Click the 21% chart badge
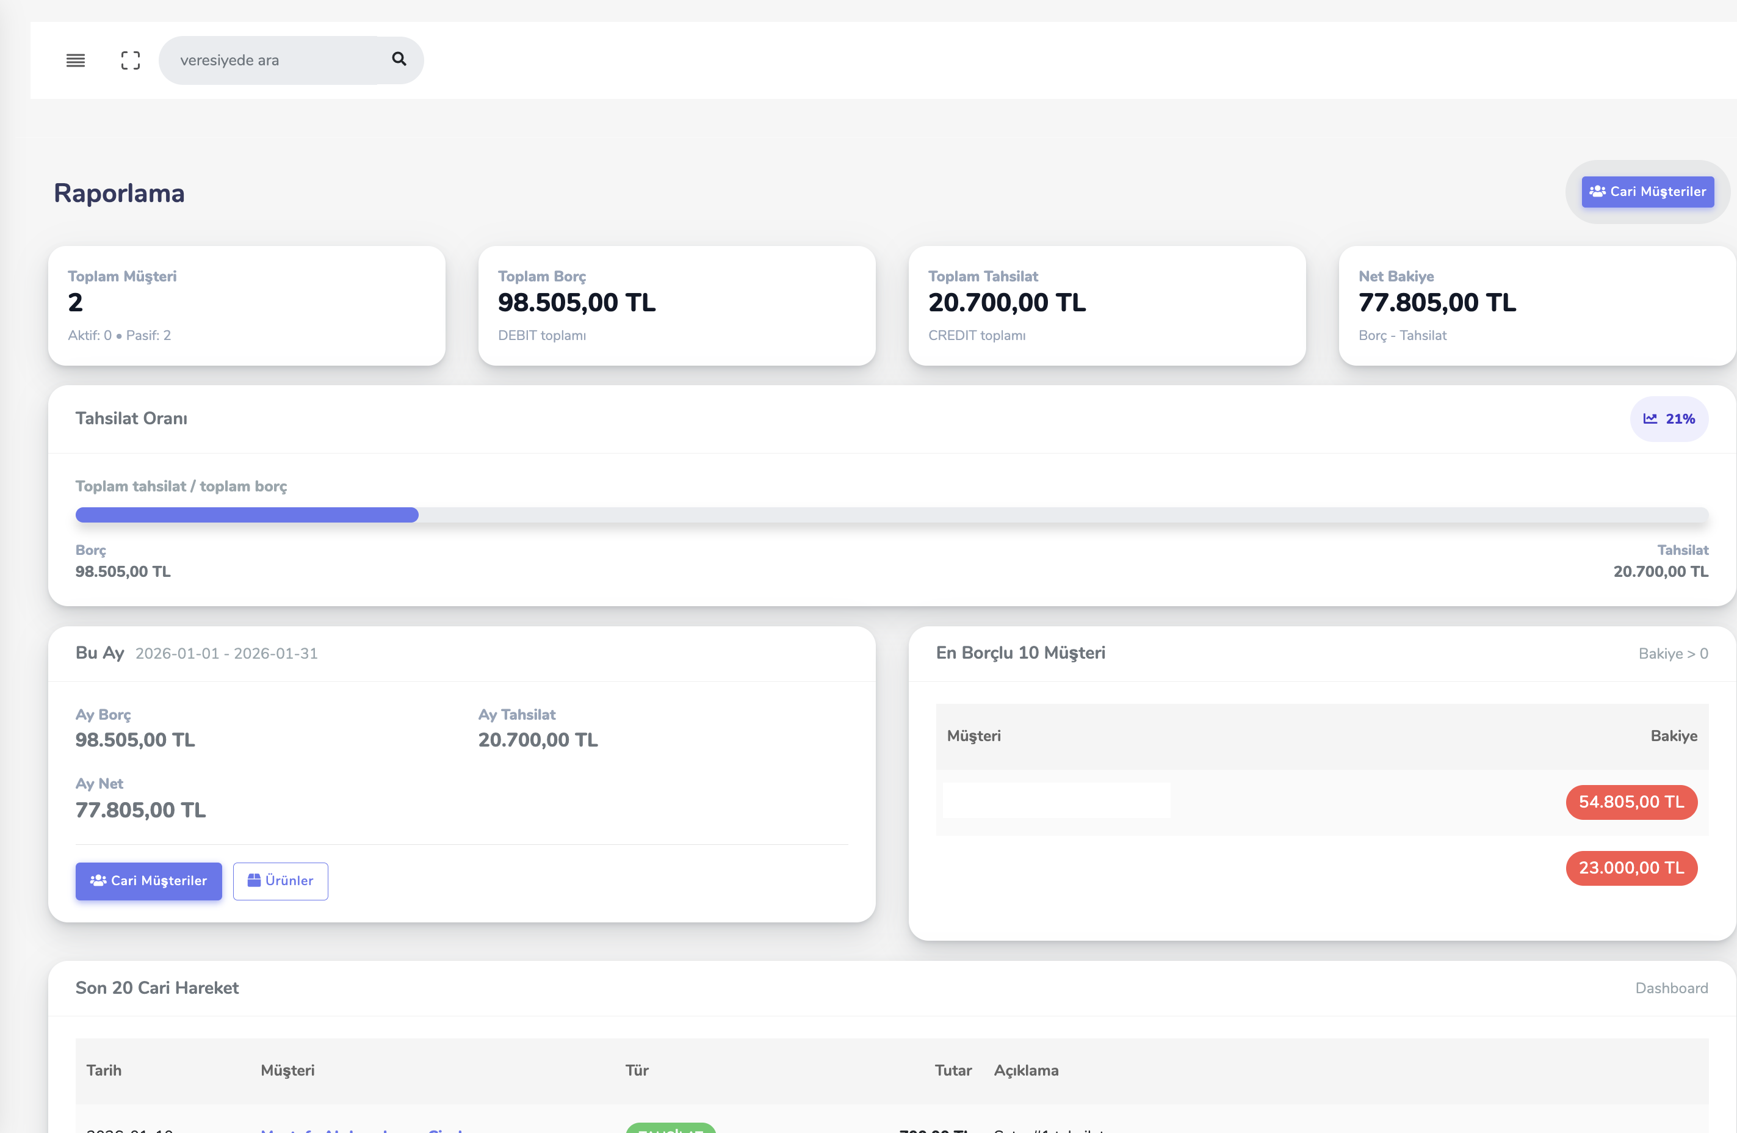This screenshot has width=1737, height=1133. click(x=1669, y=419)
